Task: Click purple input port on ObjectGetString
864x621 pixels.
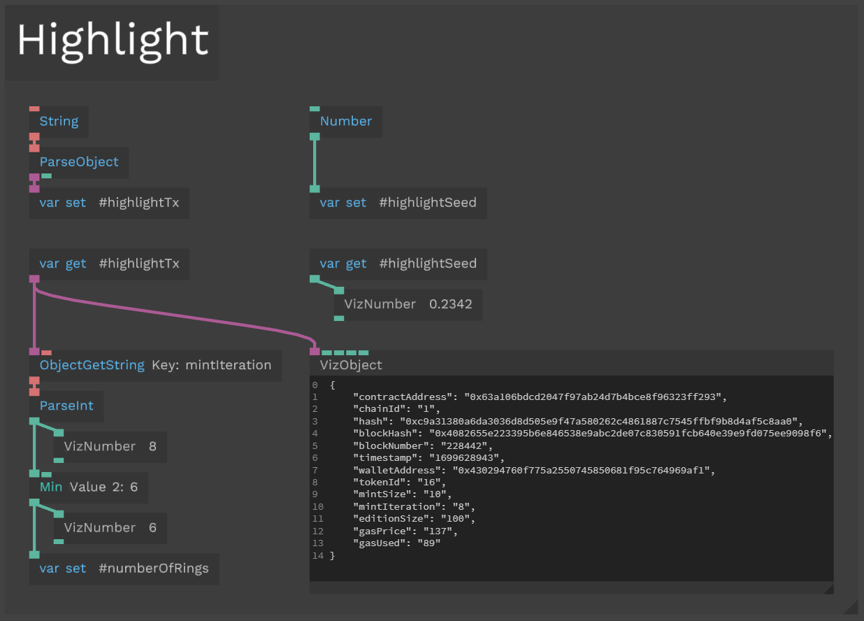Action: tap(34, 352)
